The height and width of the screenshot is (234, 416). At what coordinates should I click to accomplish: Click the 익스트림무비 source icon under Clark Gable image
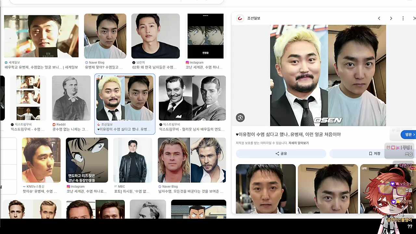161,124
